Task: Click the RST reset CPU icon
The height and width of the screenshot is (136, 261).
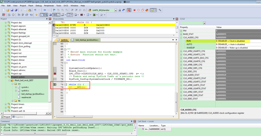Action: point(4,15)
